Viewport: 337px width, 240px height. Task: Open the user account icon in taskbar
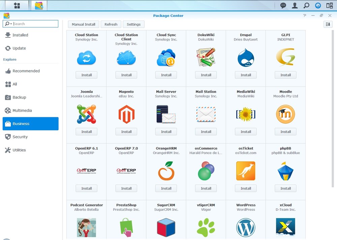tap(295, 5)
